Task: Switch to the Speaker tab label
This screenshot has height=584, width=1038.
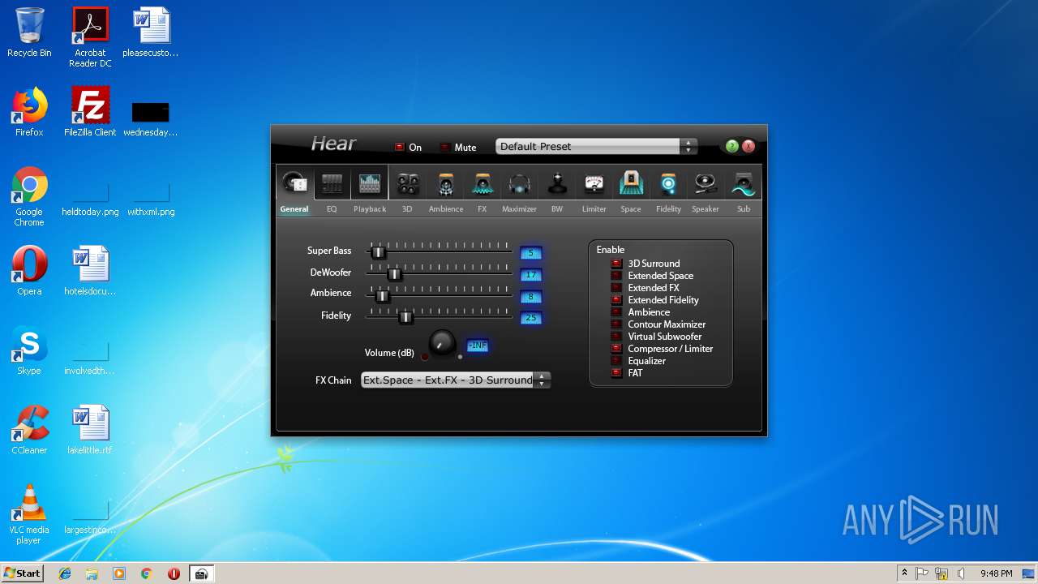Action: pos(706,209)
